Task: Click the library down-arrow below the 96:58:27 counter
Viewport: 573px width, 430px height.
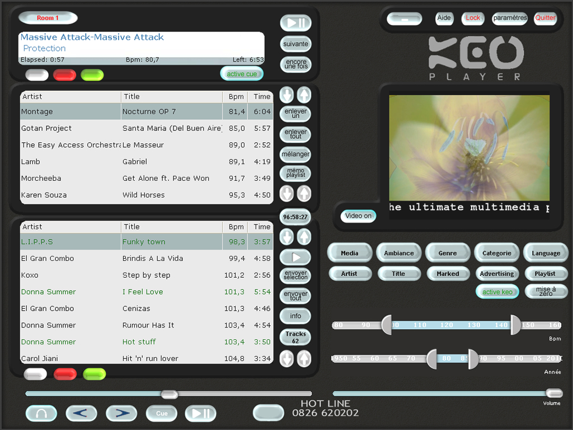Action: [x=287, y=237]
